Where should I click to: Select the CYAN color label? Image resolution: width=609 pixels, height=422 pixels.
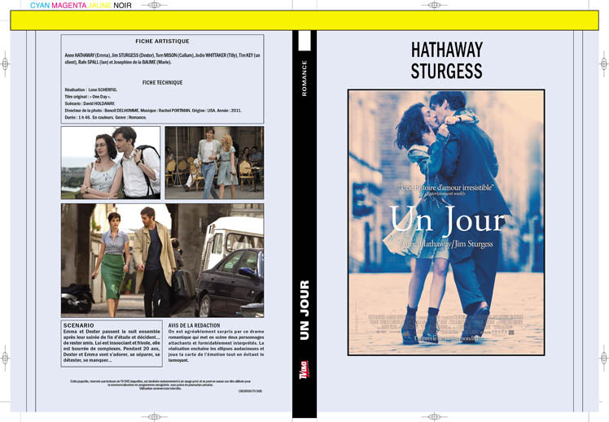pos(40,6)
